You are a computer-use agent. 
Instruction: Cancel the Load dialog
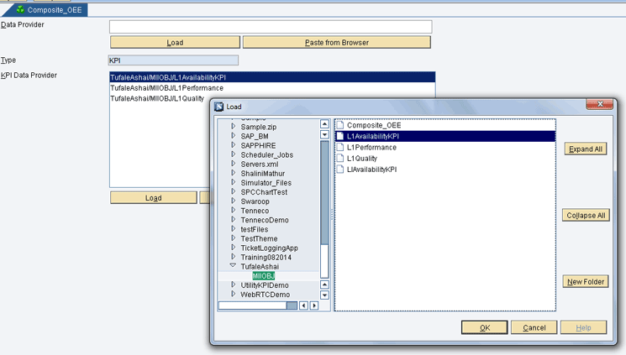coord(534,327)
